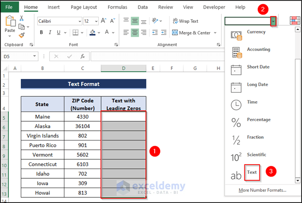Click the Orientation text angle icon
This screenshot has height=203, width=302.
click(155, 21)
